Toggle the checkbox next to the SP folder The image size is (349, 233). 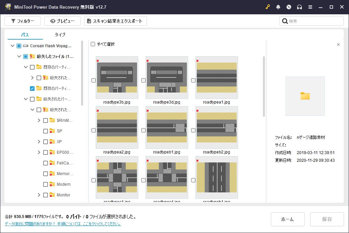(46, 131)
